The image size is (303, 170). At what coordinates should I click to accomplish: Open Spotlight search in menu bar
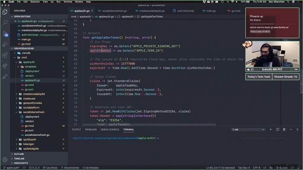(288, 2)
